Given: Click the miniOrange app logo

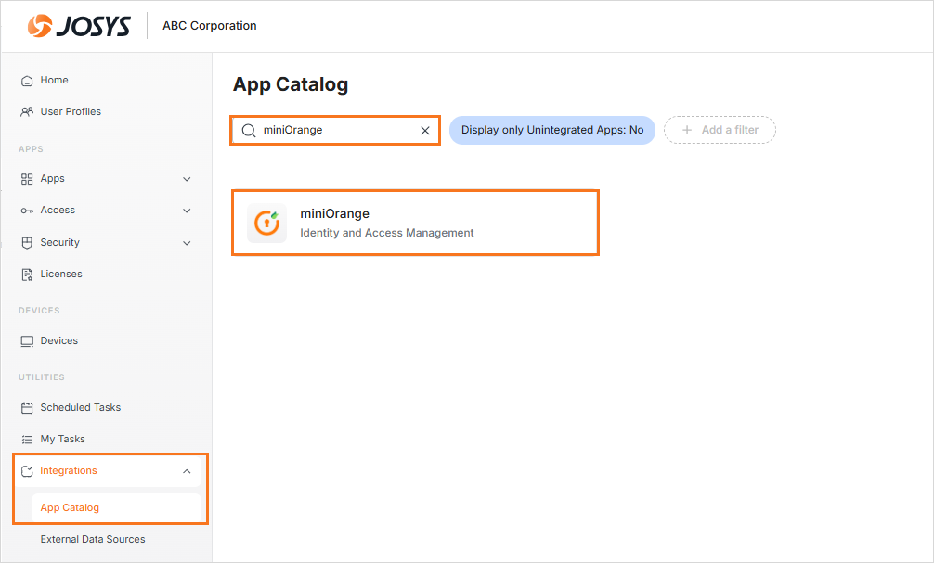Looking at the screenshot, I should [x=266, y=224].
